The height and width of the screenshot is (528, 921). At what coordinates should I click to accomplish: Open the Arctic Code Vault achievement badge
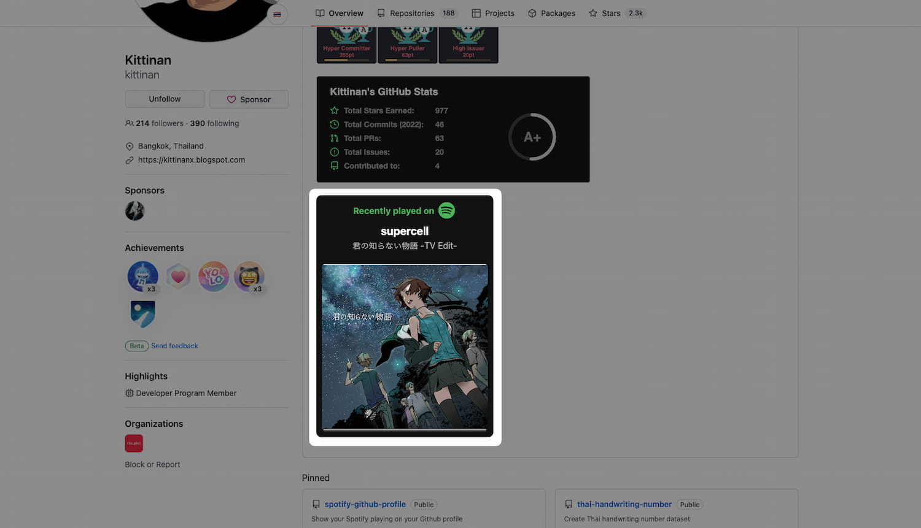click(142, 315)
